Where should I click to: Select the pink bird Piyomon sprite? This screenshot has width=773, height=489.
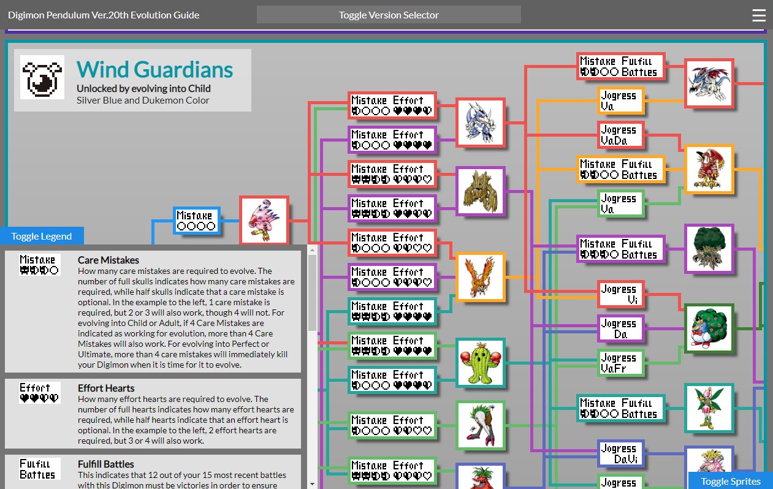pos(264,221)
